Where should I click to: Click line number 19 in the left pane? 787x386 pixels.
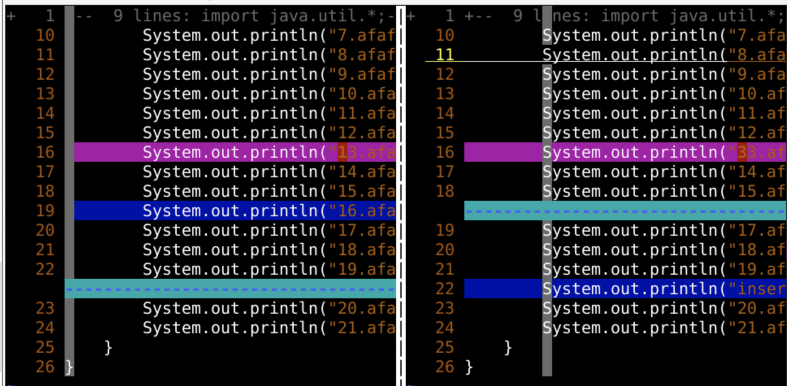coord(45,210)
